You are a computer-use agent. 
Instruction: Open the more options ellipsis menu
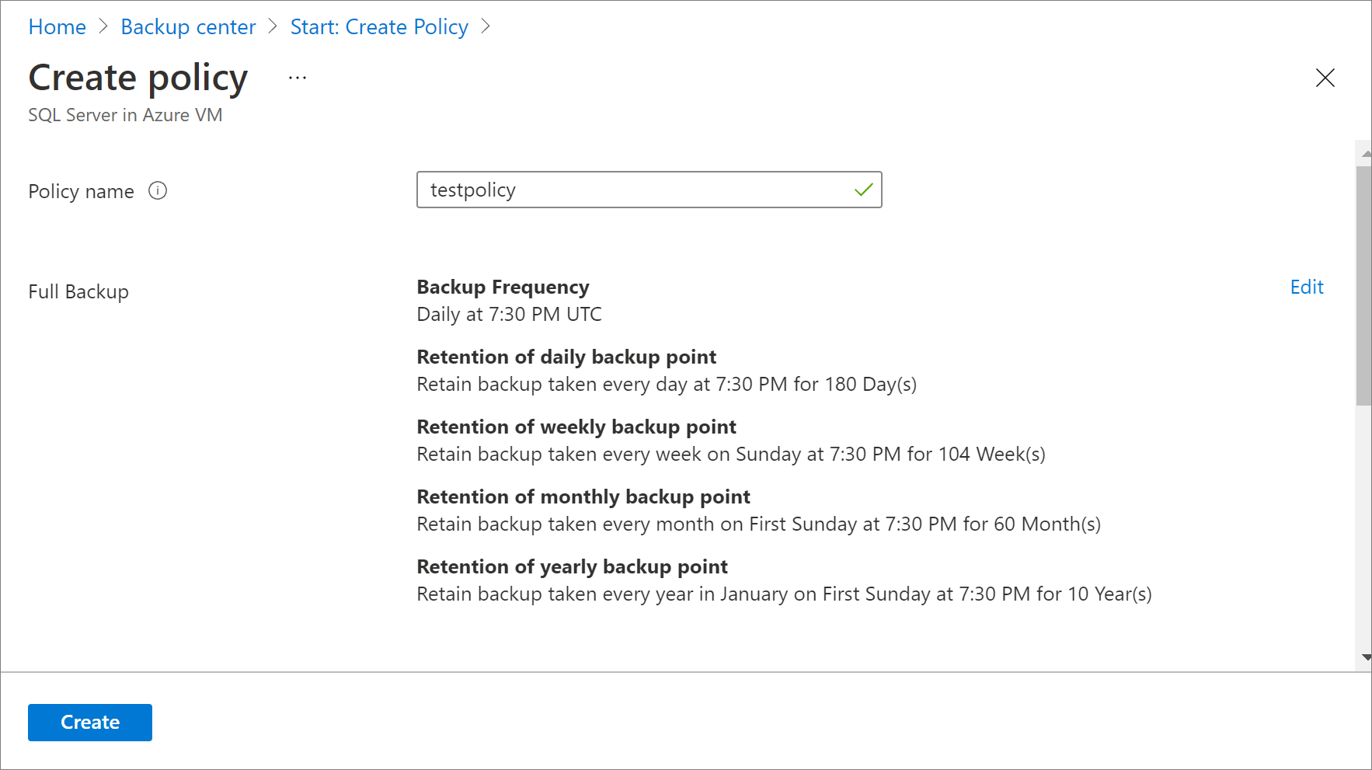click(x=297, y=76)
